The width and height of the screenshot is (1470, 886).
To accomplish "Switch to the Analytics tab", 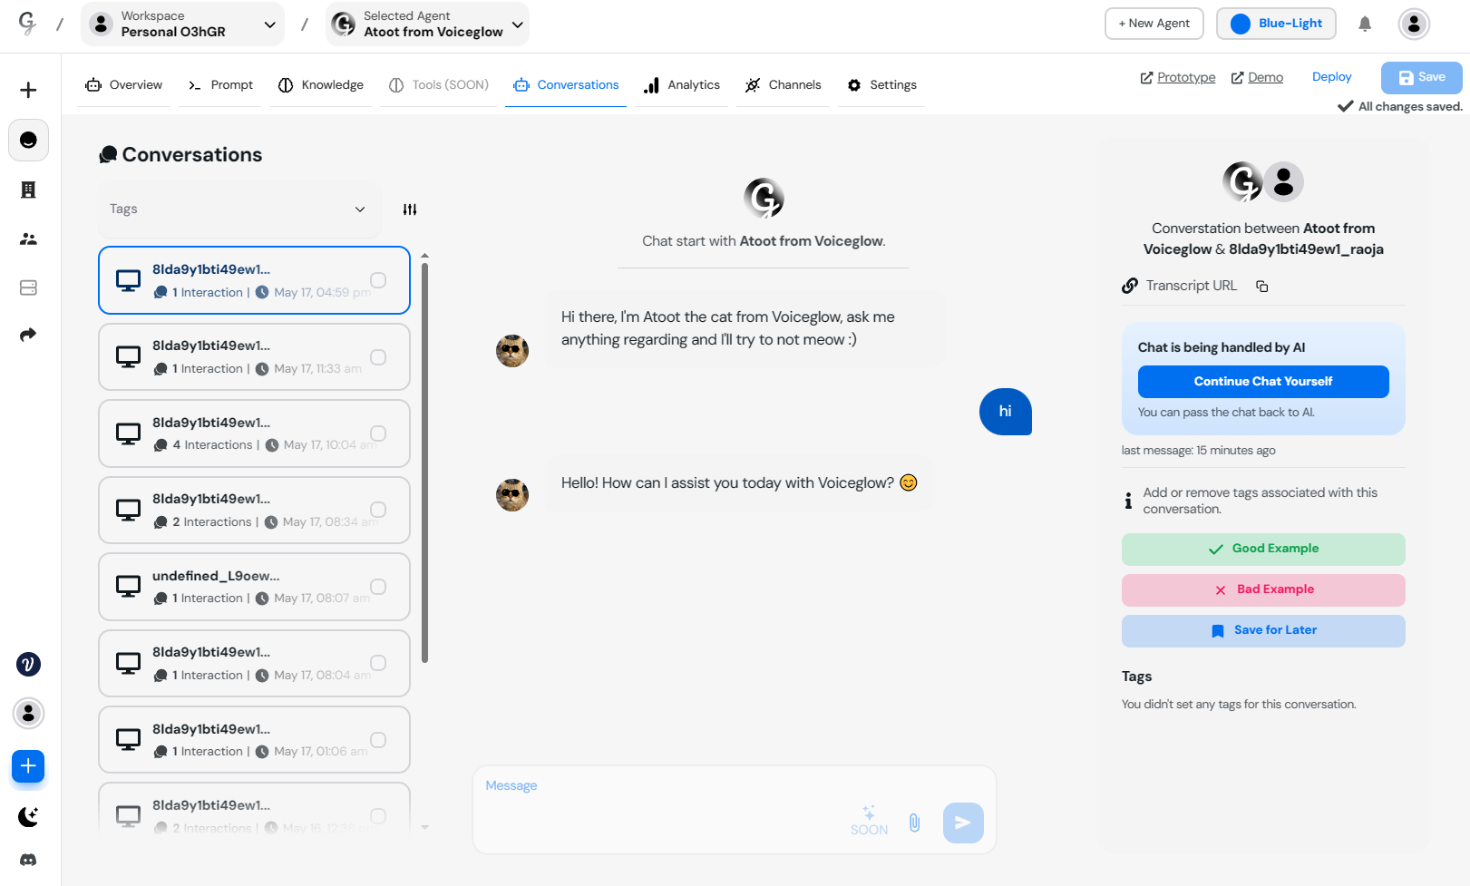I will pos(682,85).
